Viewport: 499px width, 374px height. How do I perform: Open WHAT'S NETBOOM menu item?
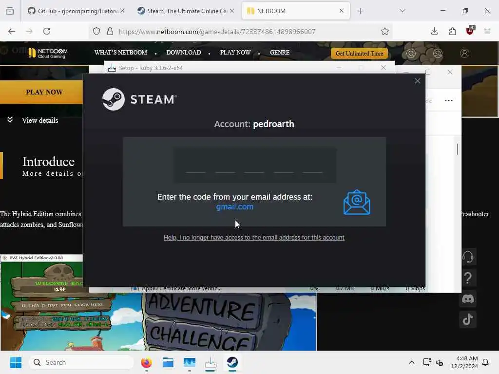click(121, 53)
